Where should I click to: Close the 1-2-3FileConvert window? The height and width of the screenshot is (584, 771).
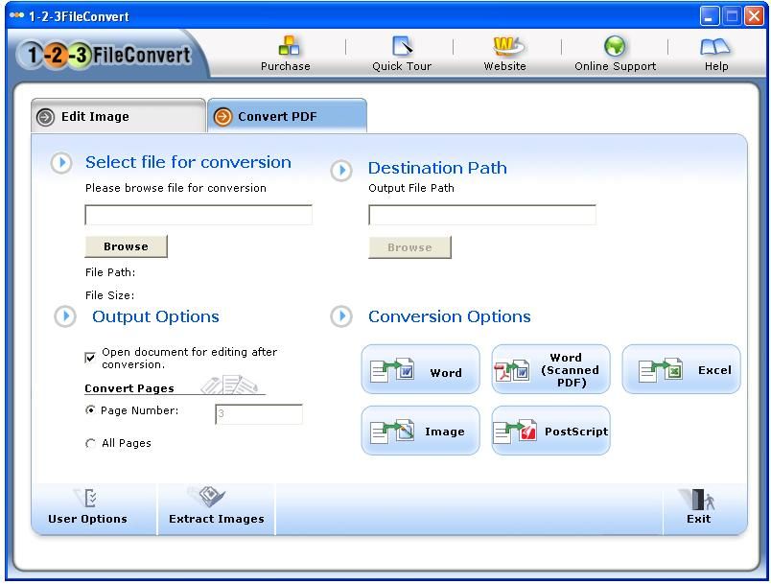click(x=754, y=16)
